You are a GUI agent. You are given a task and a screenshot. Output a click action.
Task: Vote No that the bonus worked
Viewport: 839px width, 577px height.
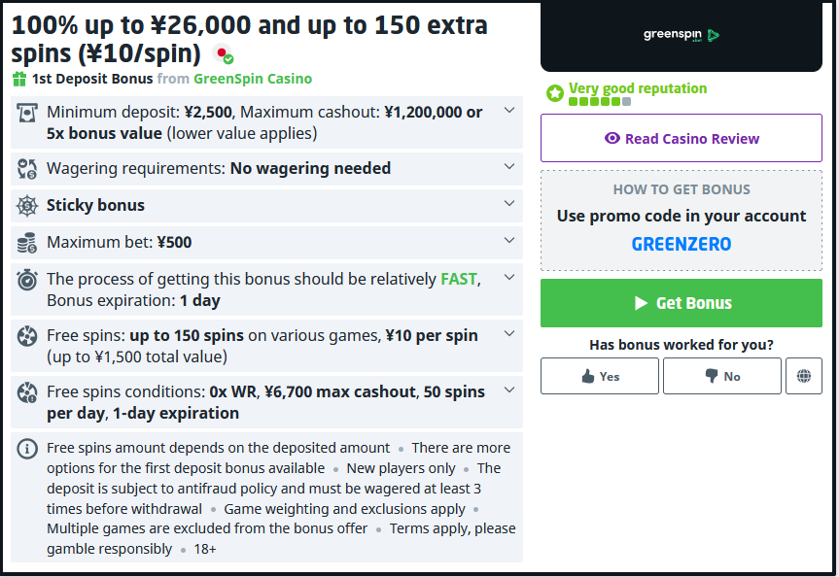point(722,376)
